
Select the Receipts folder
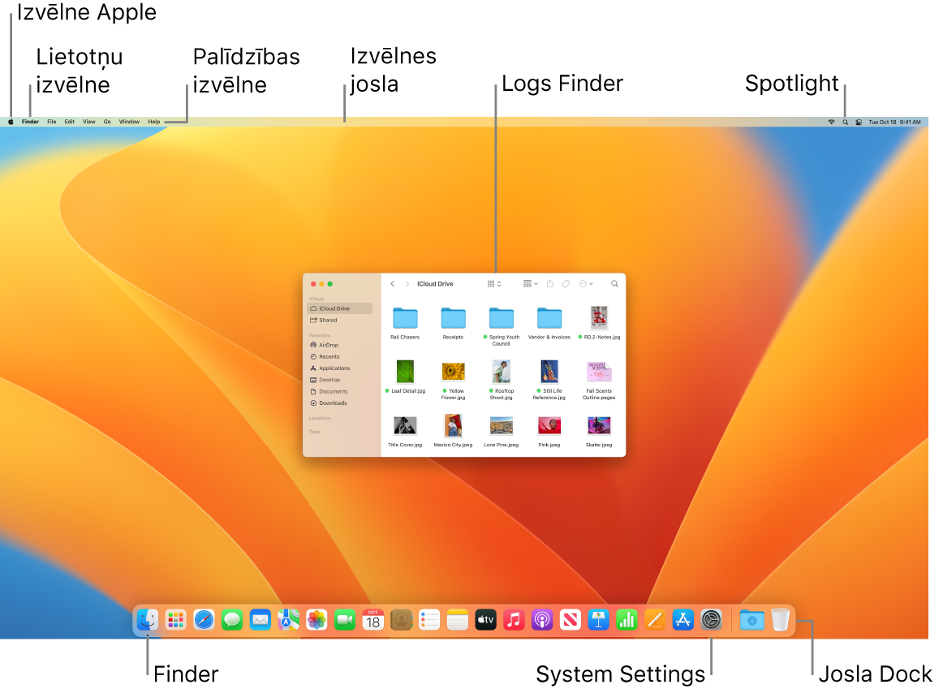pos(453,317)
